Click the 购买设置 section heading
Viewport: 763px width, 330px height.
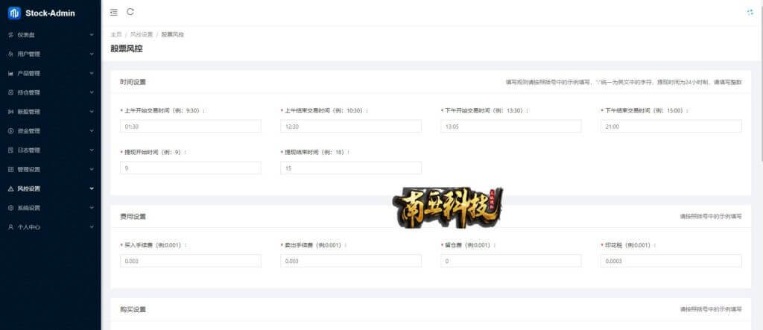click(133, 310)
